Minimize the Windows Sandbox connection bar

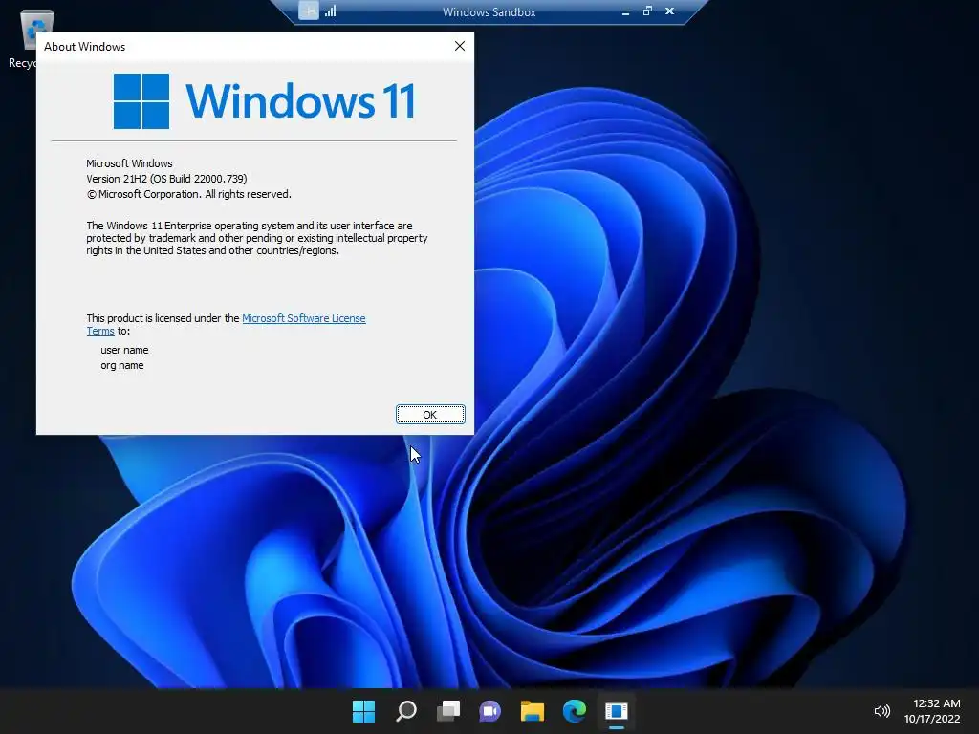point(625,11)
